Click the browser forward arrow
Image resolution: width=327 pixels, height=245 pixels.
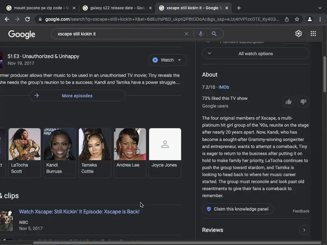point(17,19)
